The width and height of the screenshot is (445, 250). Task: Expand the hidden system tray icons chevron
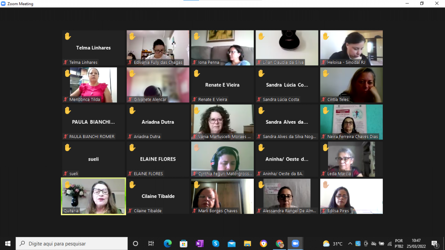(x=350, y=243)
